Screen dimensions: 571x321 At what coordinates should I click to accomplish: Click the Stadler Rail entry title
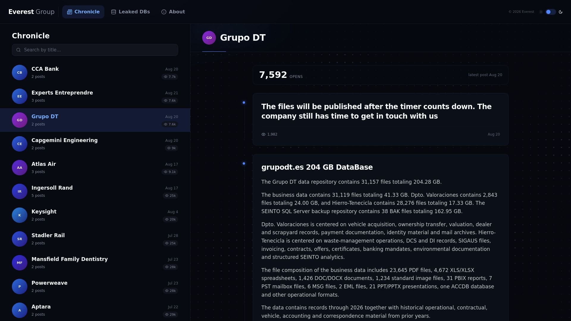[x=48, y=235]
